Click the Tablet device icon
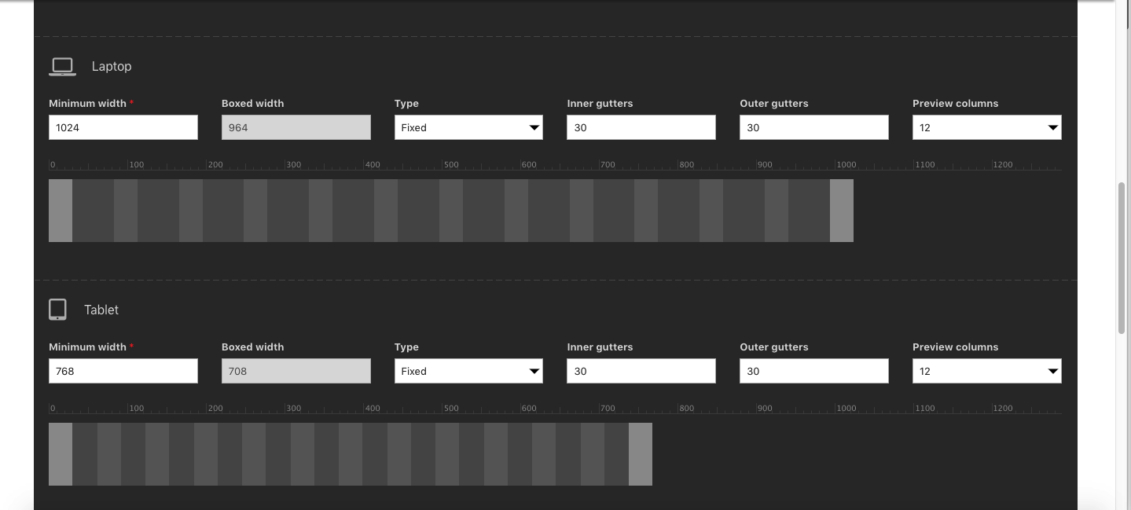 click(x=57, y=310)
